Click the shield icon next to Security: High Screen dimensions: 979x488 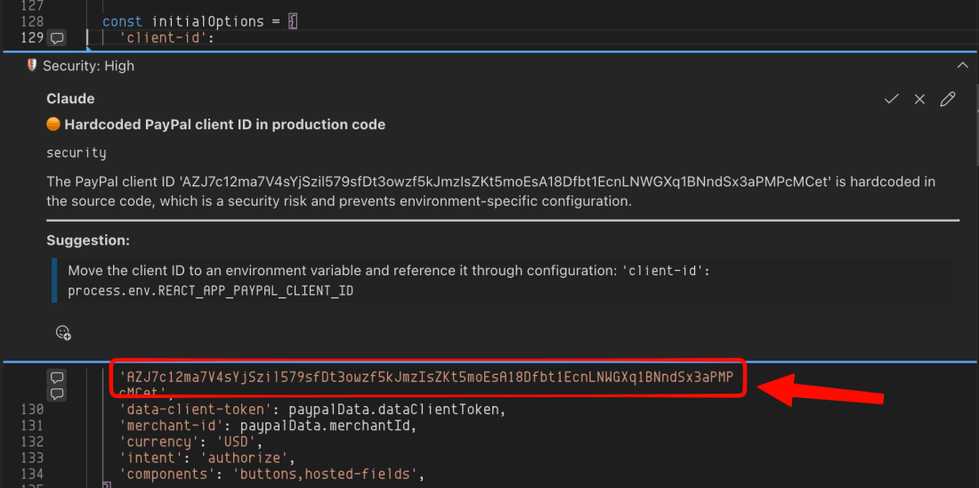pos(33,66)
